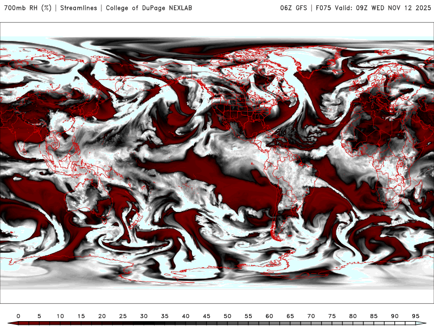Click the '55' colorbar scale label
Viewport: 434px width, 326px height.
click(248, 316)
